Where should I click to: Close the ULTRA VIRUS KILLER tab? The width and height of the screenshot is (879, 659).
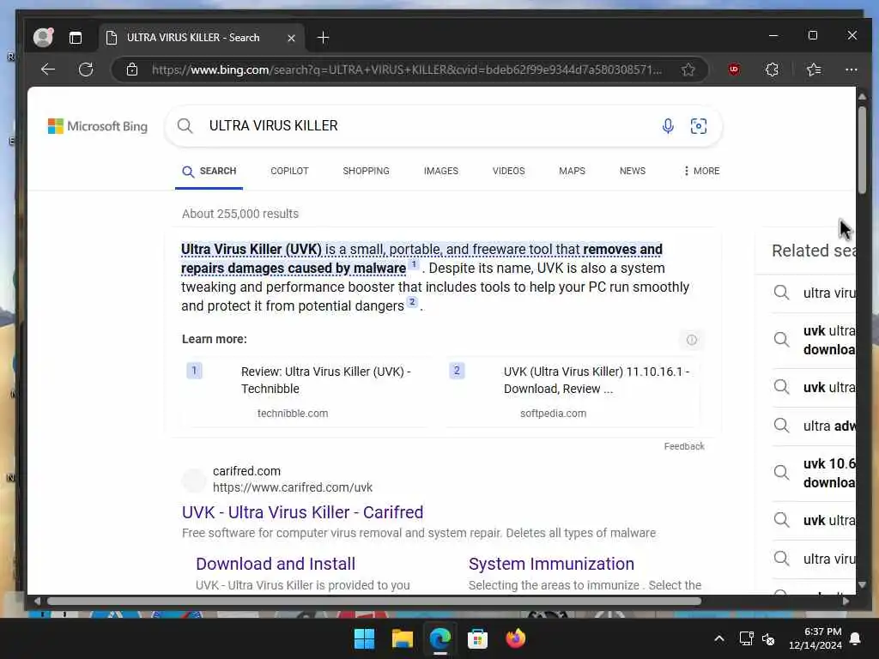click(291, 38)
